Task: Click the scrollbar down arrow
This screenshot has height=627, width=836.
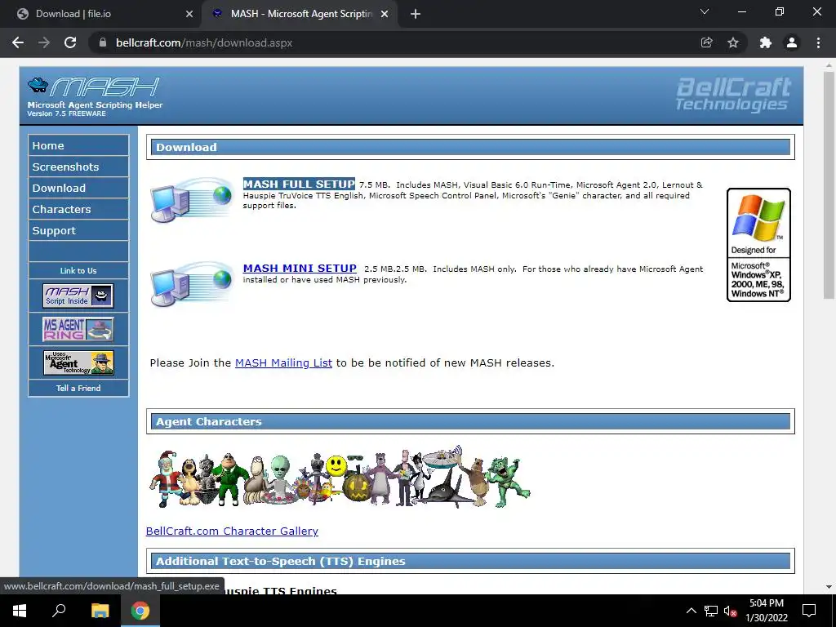Action: pyautogui.click(x=829, y=587)
